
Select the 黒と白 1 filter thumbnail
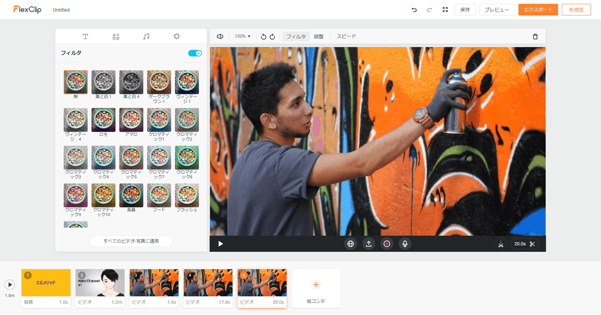point(103,83)
